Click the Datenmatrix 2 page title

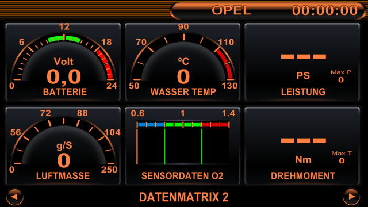183,197
